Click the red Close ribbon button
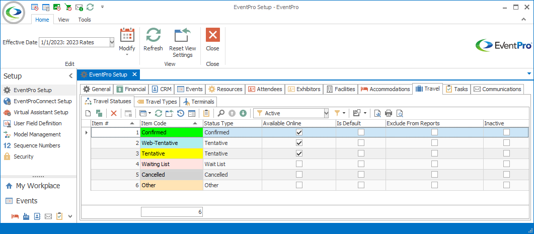Screen dimensions: 534x234 (x=212, y=40)
